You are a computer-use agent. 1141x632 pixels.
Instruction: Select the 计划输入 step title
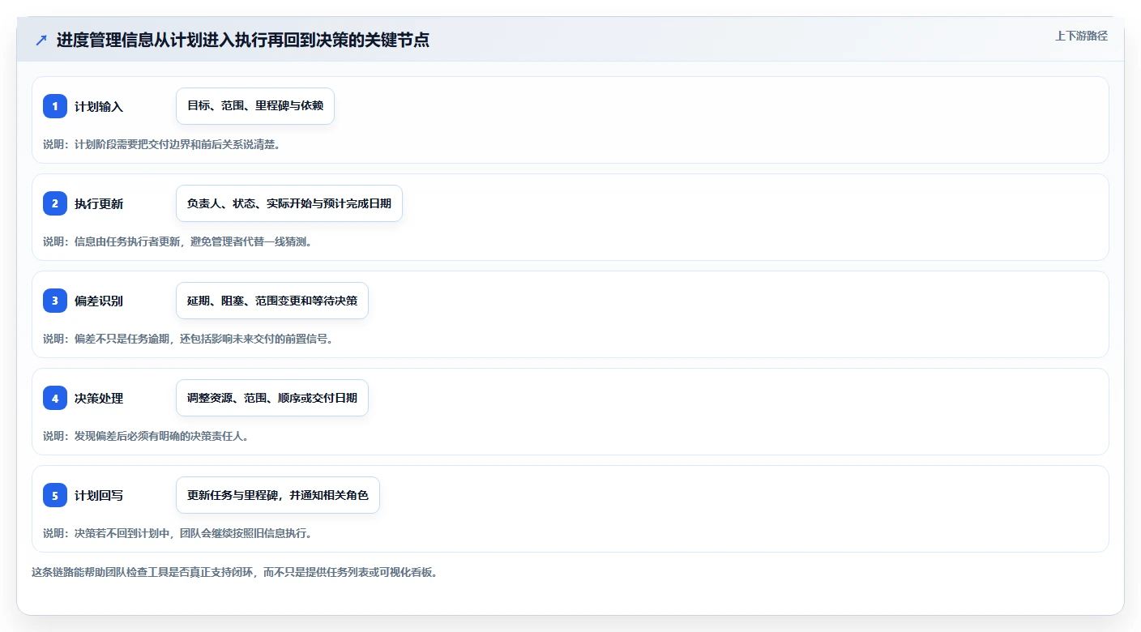(99, 106)
